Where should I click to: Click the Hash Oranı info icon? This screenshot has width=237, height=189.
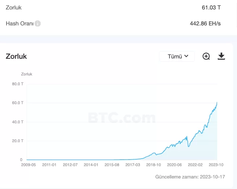[x=38, y=24]
